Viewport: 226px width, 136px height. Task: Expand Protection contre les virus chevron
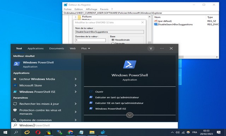pos(76,112)
